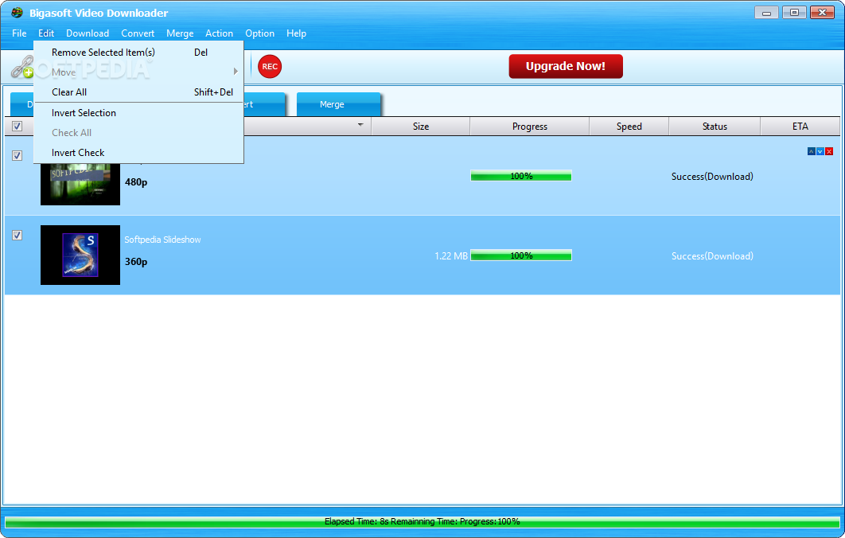Open the File menu

click(19, 33)
